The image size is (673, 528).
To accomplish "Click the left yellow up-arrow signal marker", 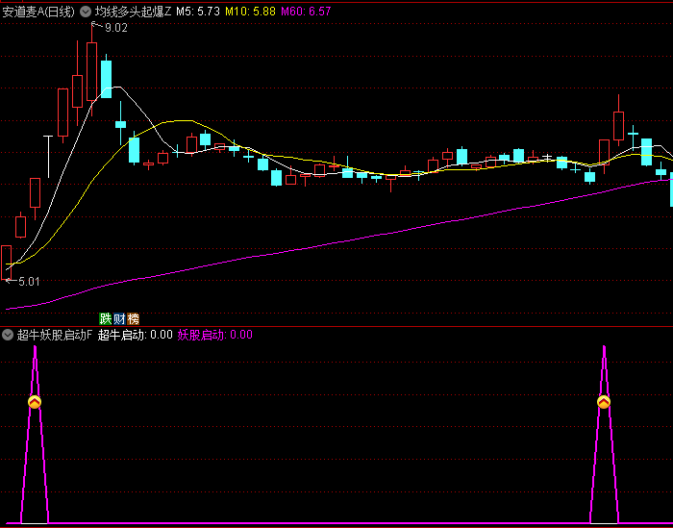I will point(35,402).
